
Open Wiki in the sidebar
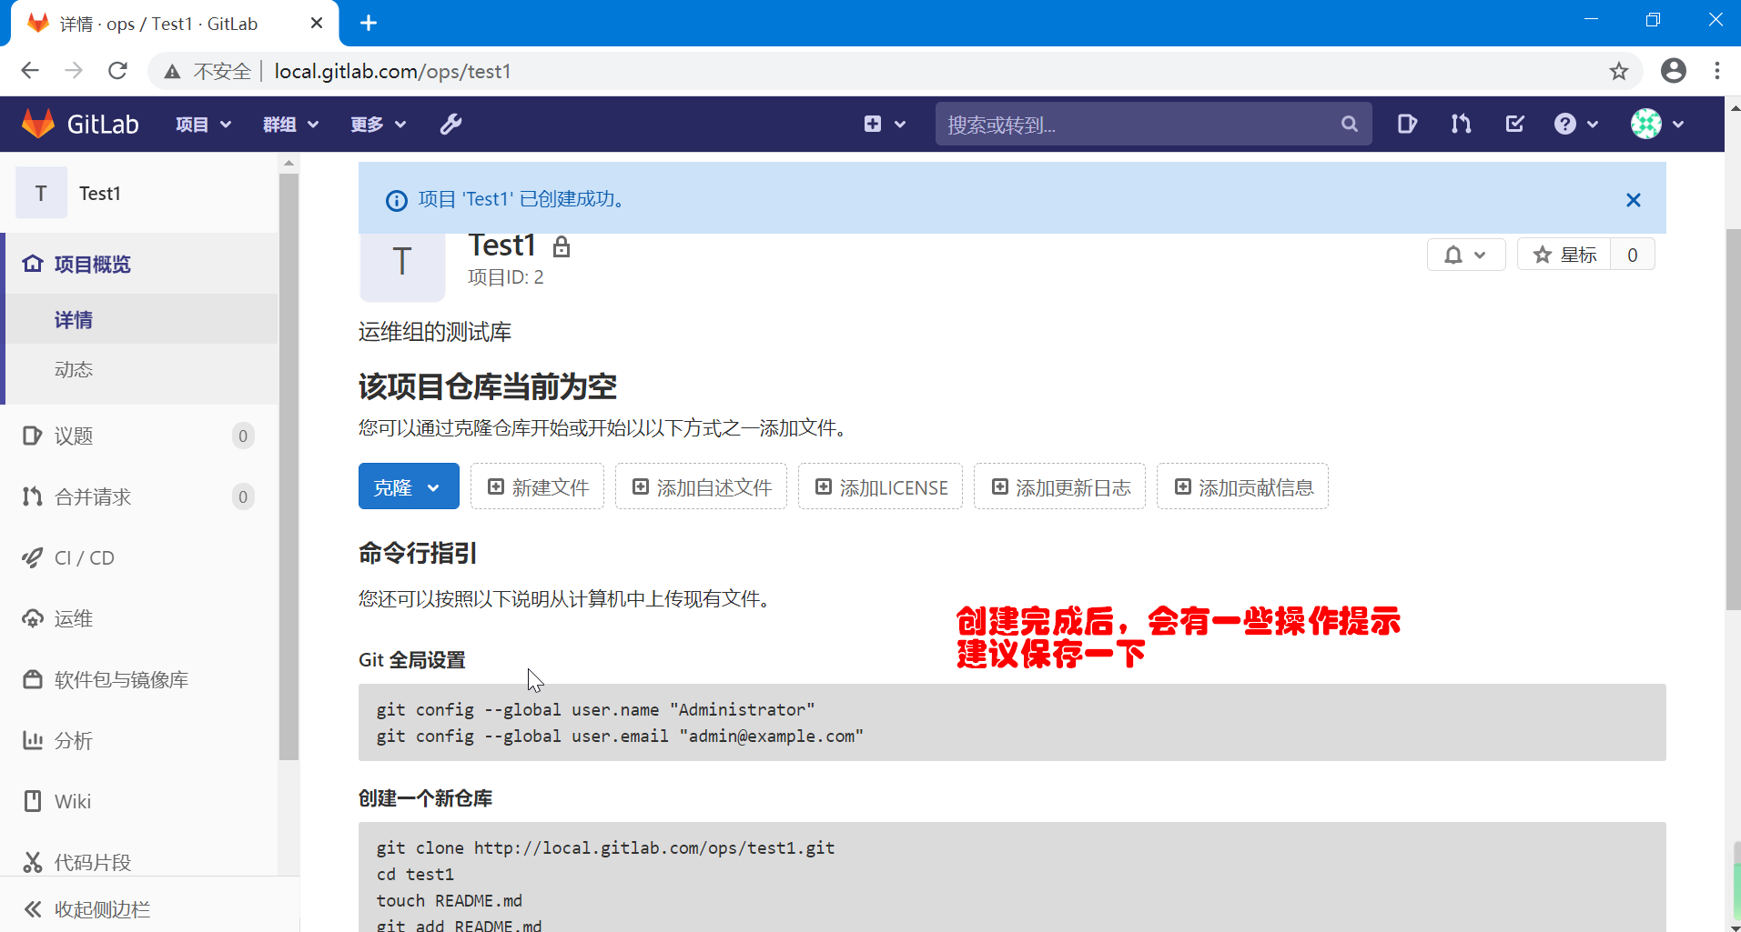[x=138, y=801]
